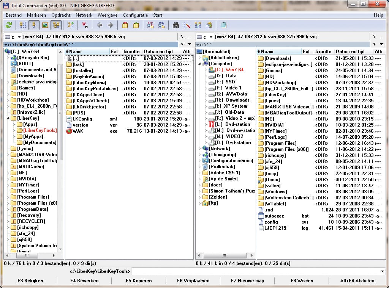389x288 pixels.
Task: Switch to brief file list view icon
Action: 23,25
